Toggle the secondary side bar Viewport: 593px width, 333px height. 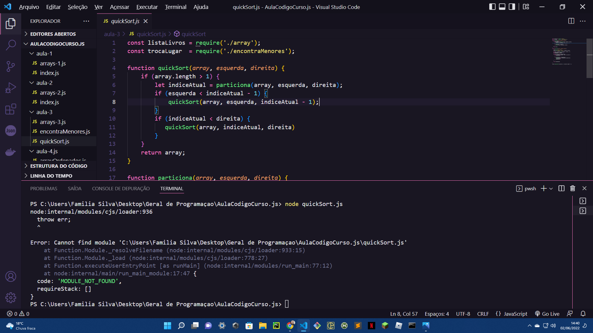(512, 7)
